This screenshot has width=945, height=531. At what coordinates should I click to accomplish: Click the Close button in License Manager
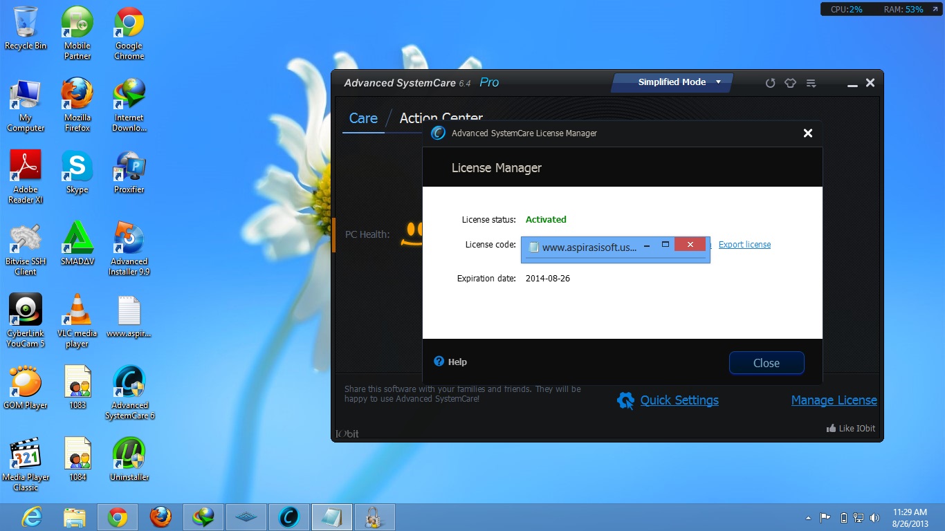[767, 363]
